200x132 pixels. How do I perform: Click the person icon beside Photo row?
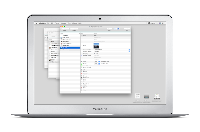click(82, 46)
